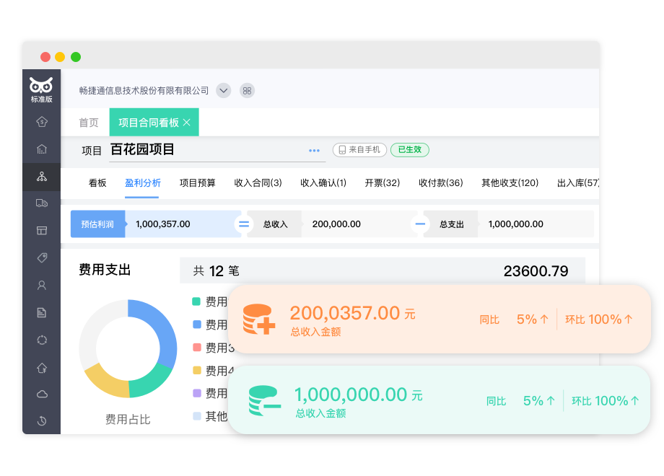
Task: Open the circular refresh sidebar icon
Action: click(42, 340)
